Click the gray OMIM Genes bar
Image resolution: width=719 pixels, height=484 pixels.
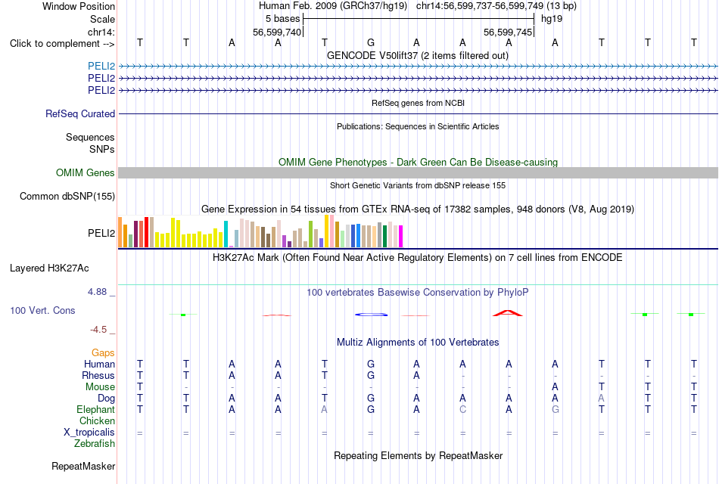419,172
